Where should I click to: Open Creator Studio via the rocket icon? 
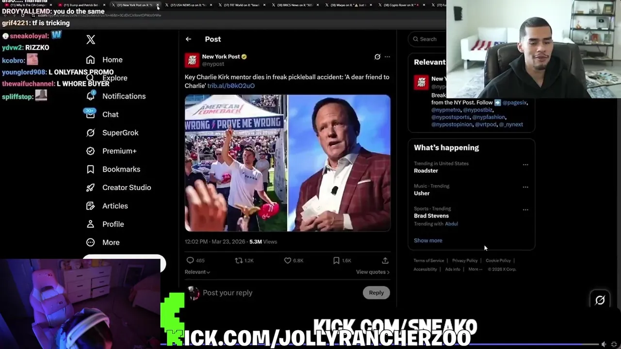90,188
